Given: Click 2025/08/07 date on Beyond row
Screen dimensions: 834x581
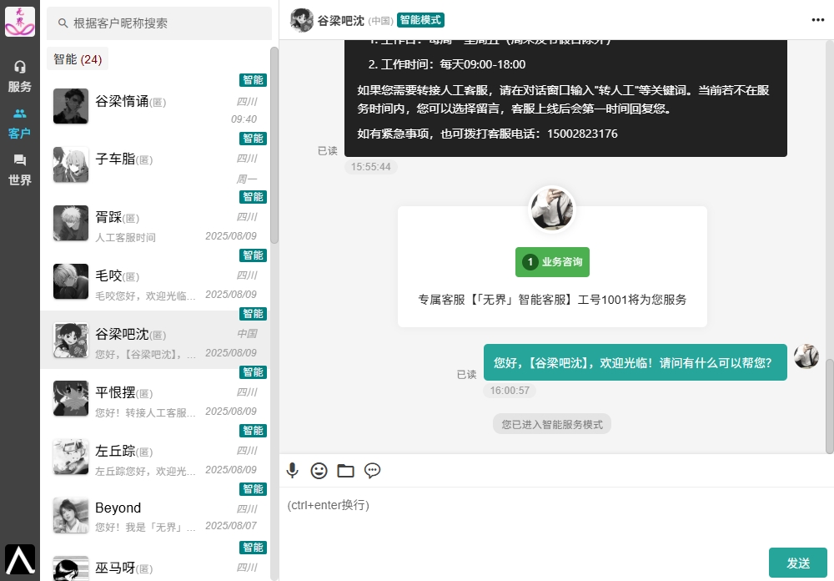Looking at the screenshot, I should pos(231,526).
